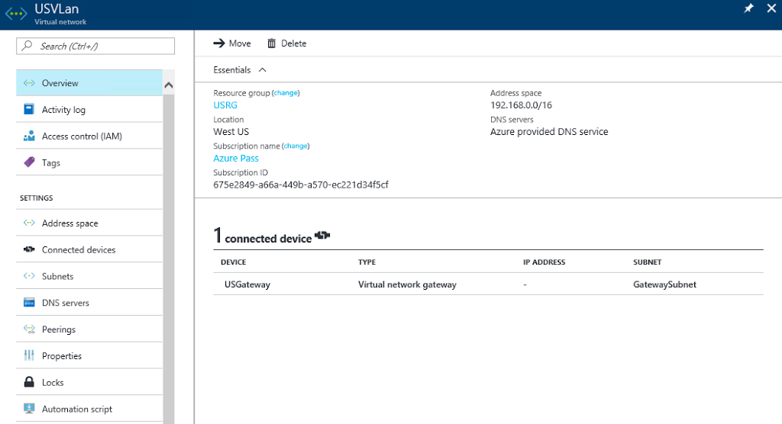Change the resource group link
The image size is (782, 424).
tap(286, 93)
